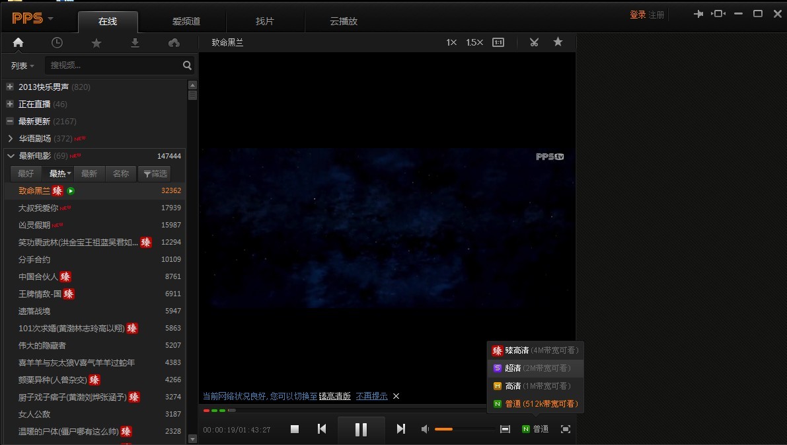
Task: Open the downloads arrow icon
Action: tap(135, 42)
